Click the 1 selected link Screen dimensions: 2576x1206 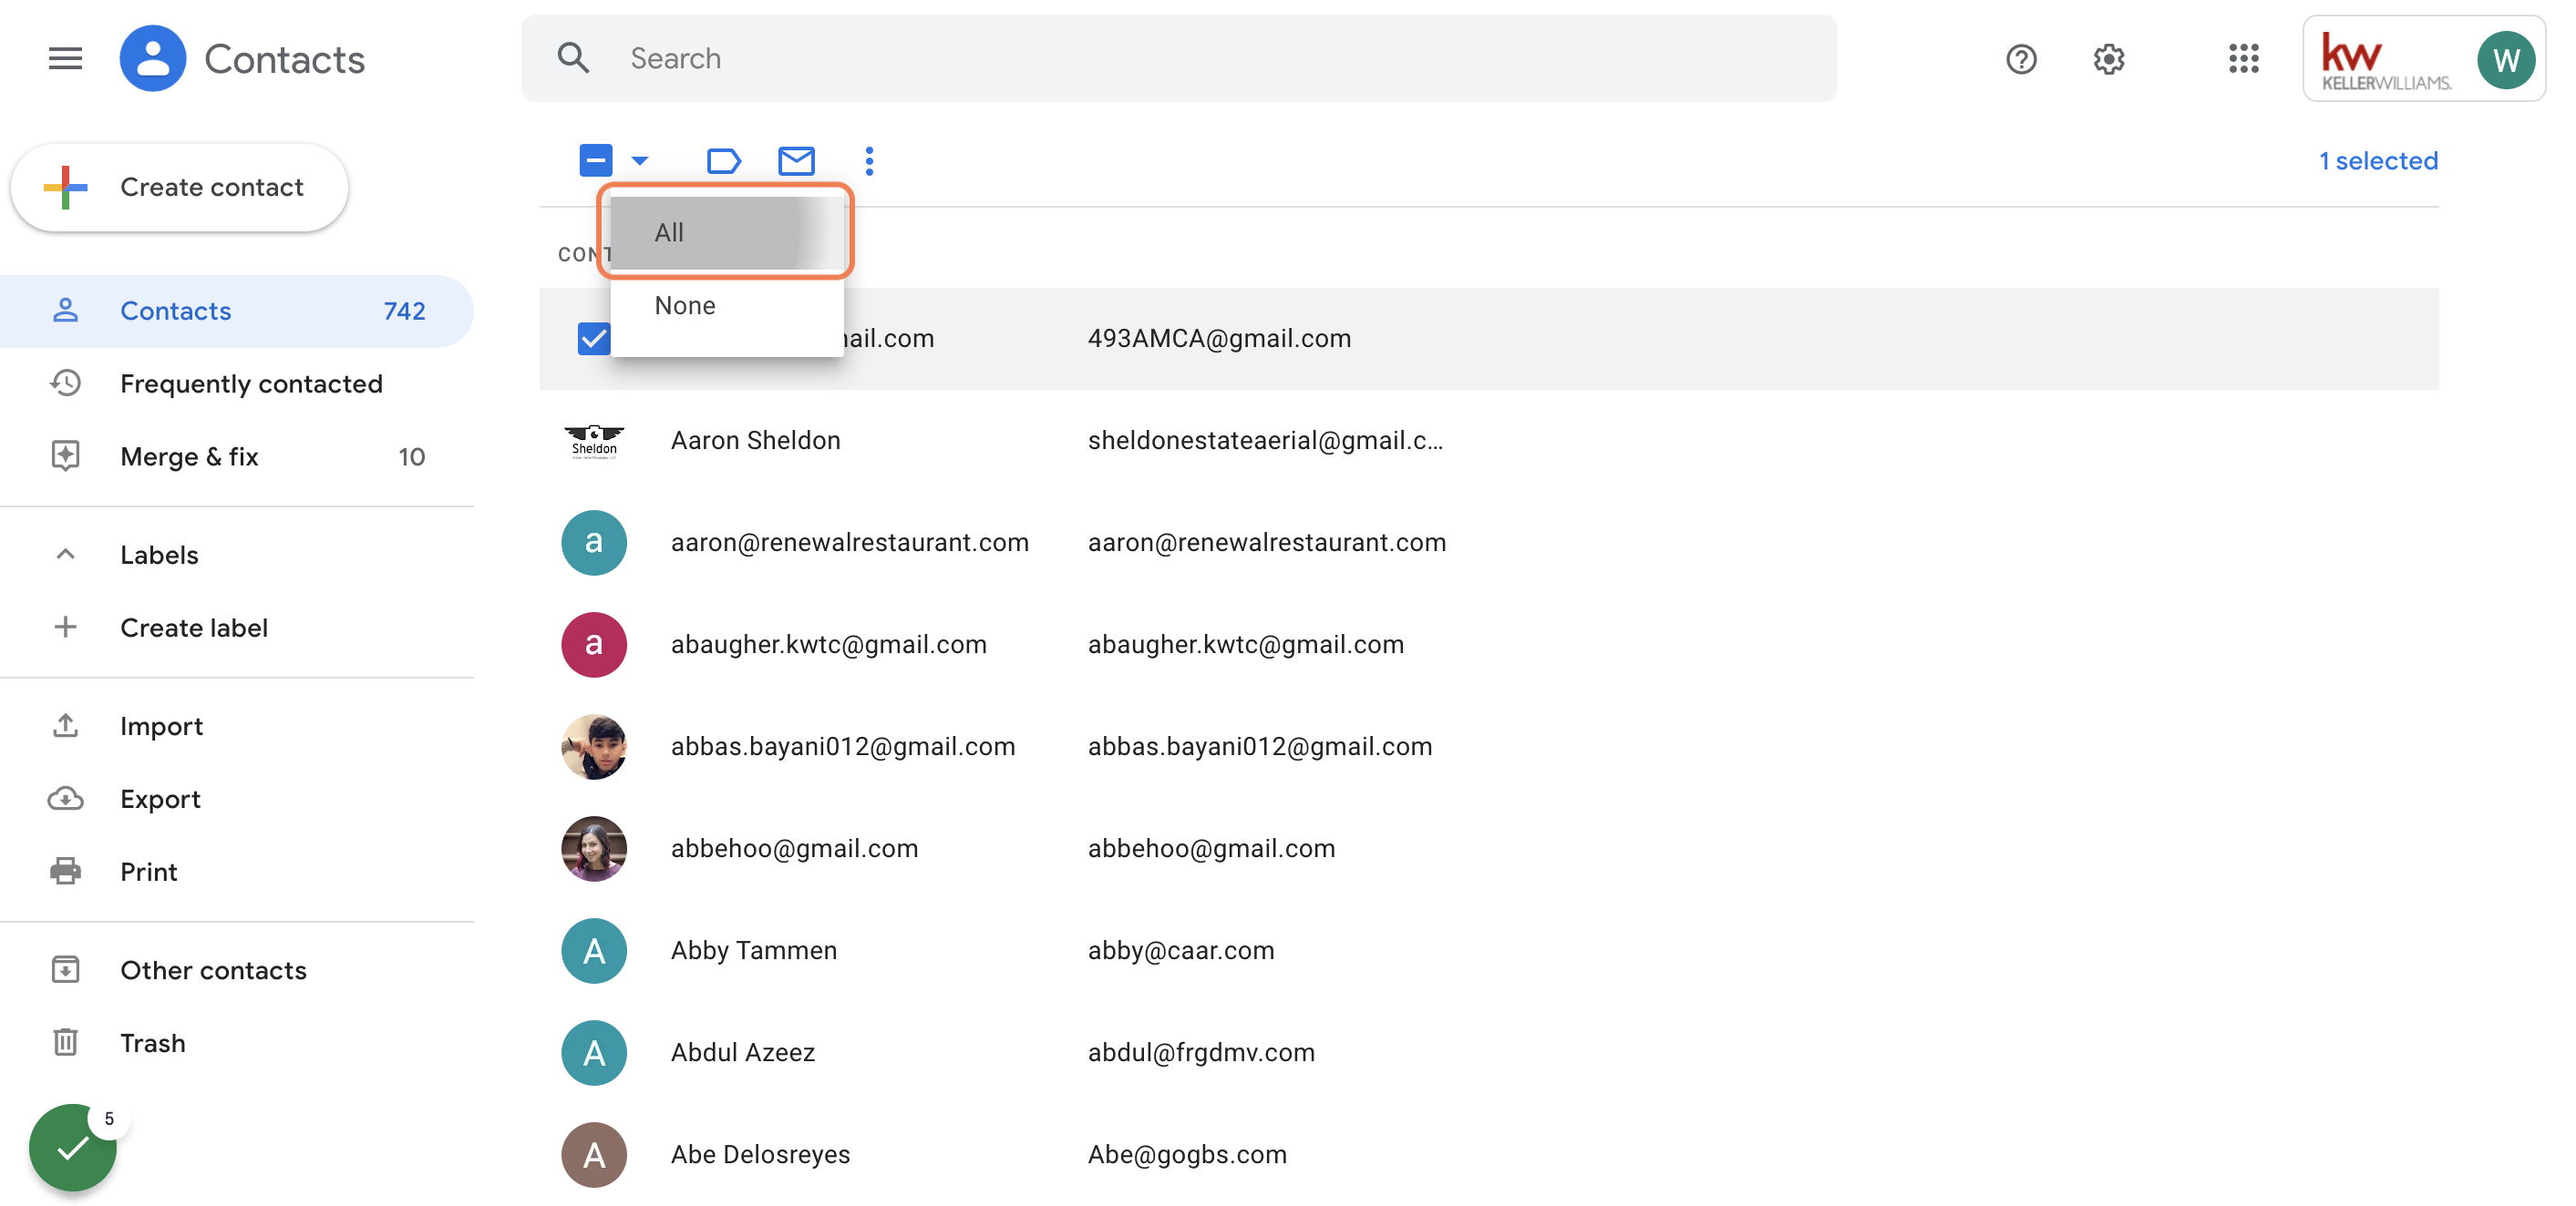2378,160
